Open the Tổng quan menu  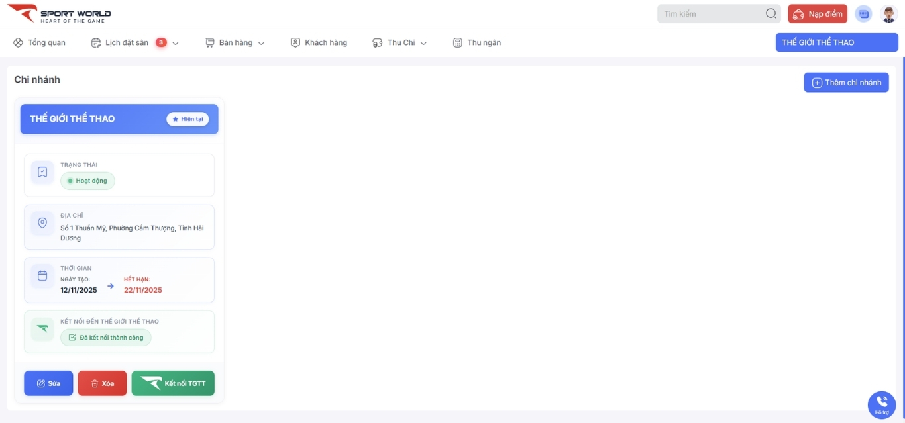pos(40,42)
